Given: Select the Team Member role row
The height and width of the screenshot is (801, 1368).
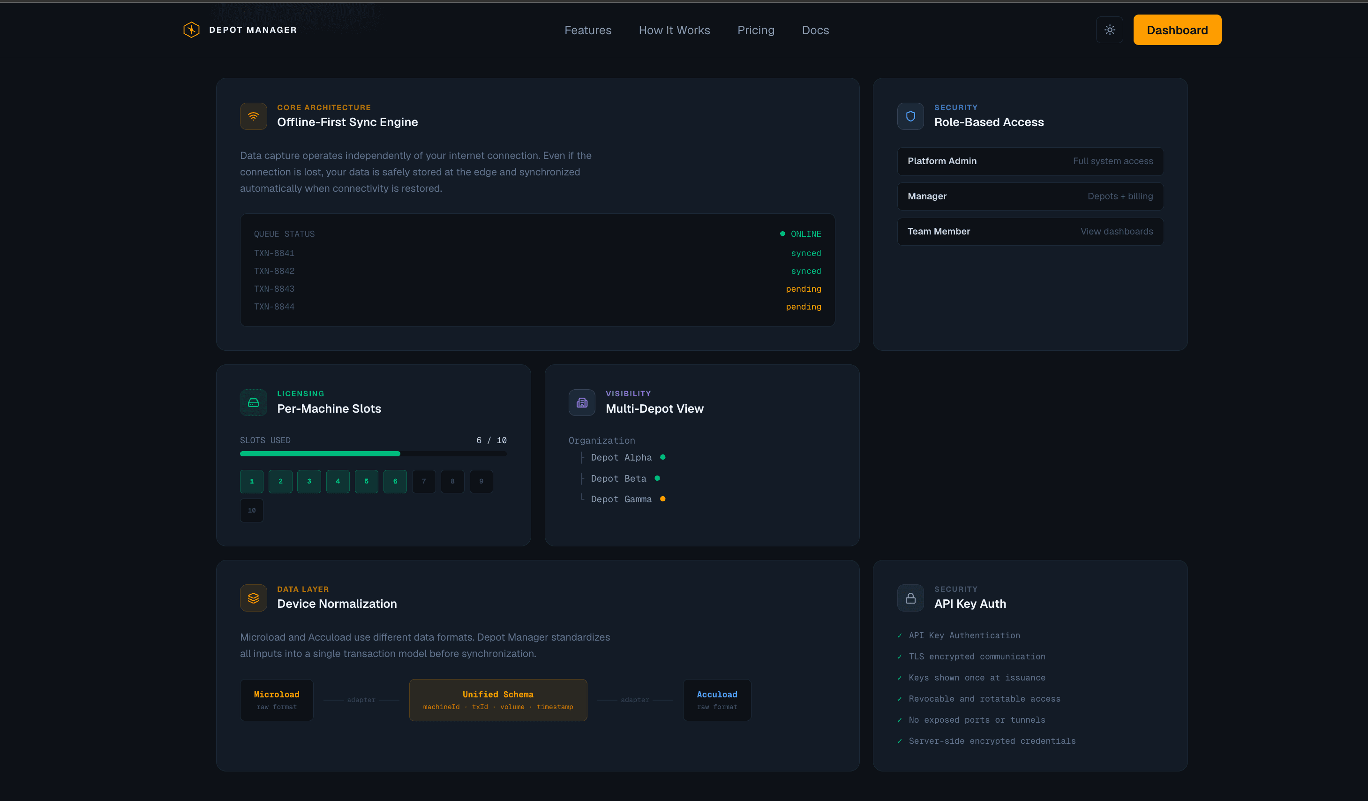Looking at the screenshot, I should coord(1030,231).
